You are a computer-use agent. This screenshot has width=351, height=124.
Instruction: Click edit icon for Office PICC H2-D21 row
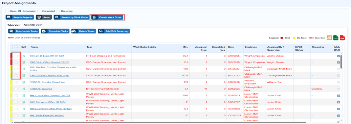pyautogui.click(x=23, y=109)
